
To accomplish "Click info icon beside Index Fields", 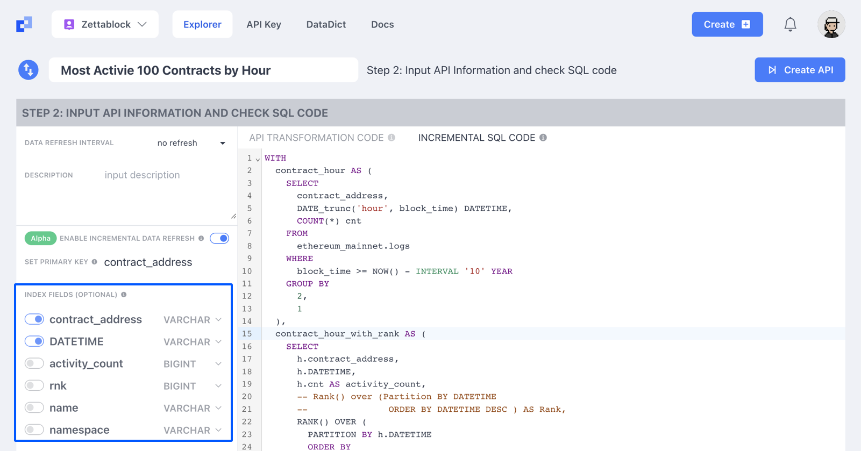I will (124, 295).
